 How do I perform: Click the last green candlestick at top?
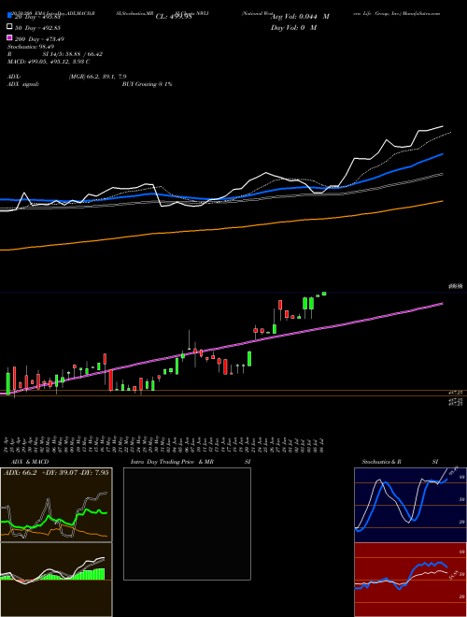coord(324,294)
